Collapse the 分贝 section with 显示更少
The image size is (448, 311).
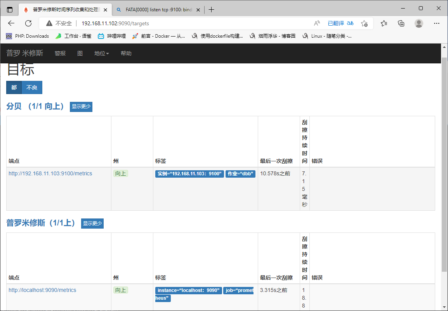click(x=81, y=107)
